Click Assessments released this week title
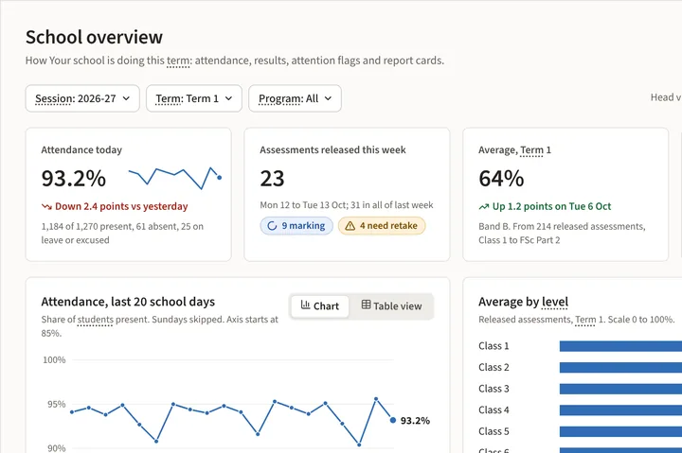 click(x=332, y=149)
